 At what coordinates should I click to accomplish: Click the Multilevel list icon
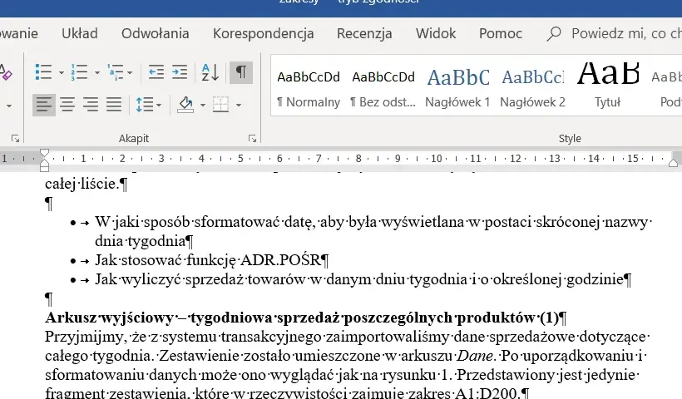(116, 72)
